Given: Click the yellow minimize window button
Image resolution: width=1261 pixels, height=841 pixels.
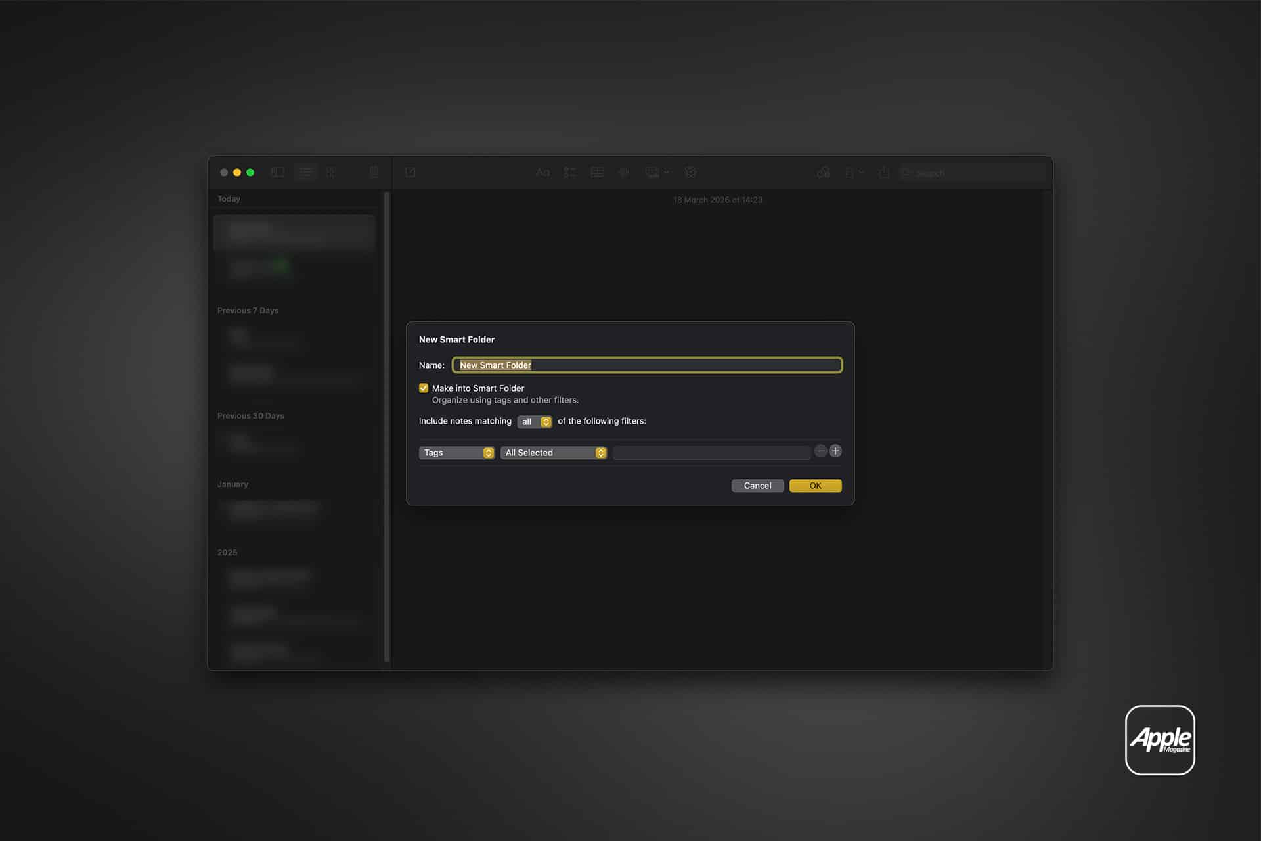Looking at the screenshot, I should tap(237, 172).
